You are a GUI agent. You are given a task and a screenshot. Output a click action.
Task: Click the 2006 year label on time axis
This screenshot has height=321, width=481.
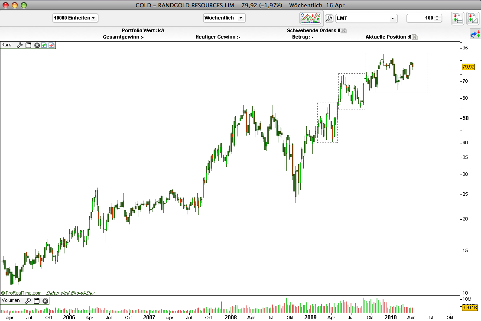tap(69, 318)
